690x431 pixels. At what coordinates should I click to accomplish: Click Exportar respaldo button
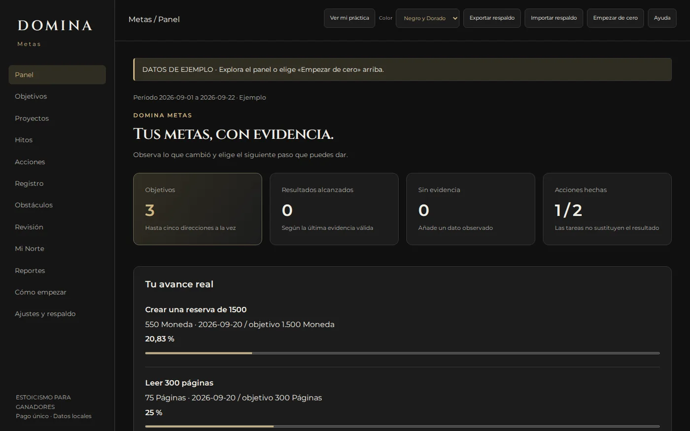click(492, 18)
